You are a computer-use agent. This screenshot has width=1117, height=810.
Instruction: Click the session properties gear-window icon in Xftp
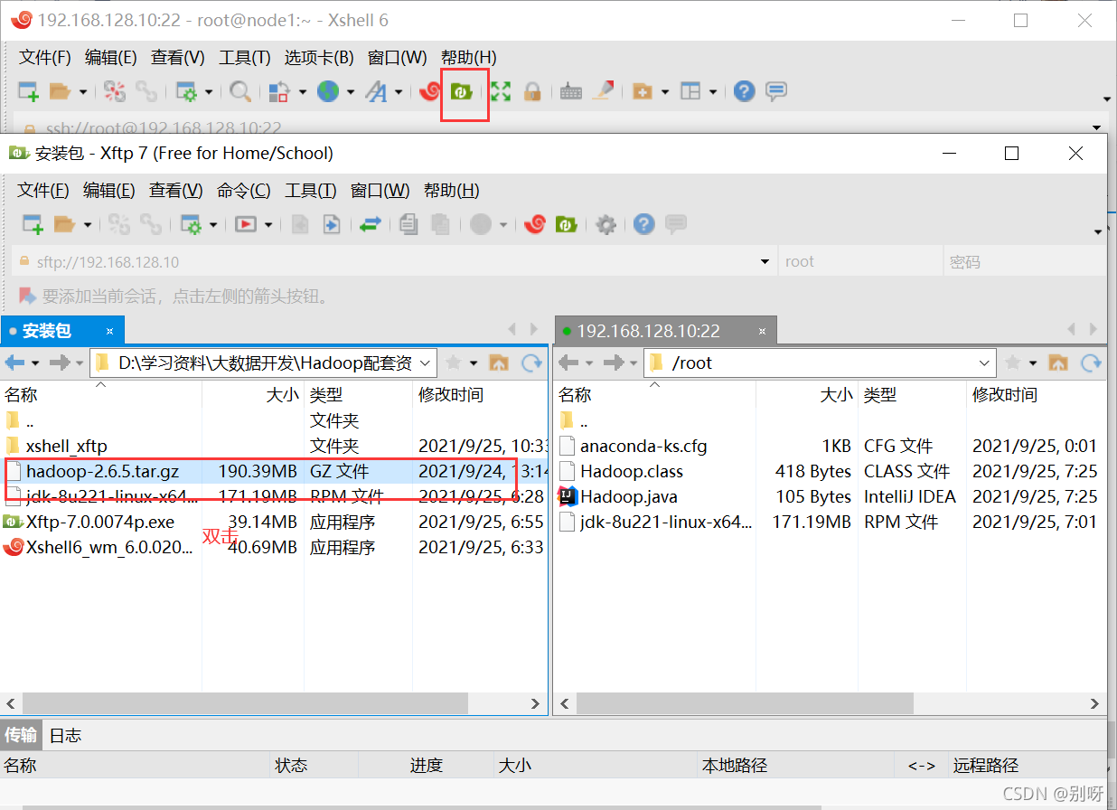click(x=191, y=224)
